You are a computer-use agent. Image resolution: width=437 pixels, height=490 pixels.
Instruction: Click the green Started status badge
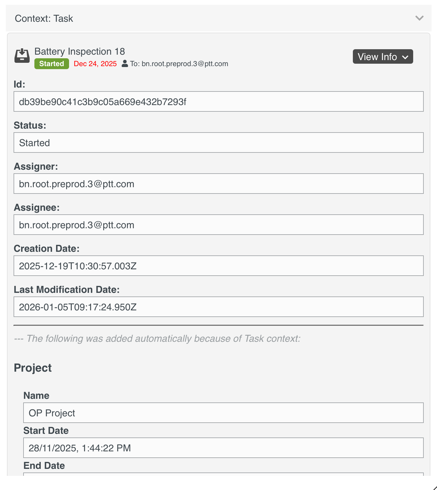(52, 64)
